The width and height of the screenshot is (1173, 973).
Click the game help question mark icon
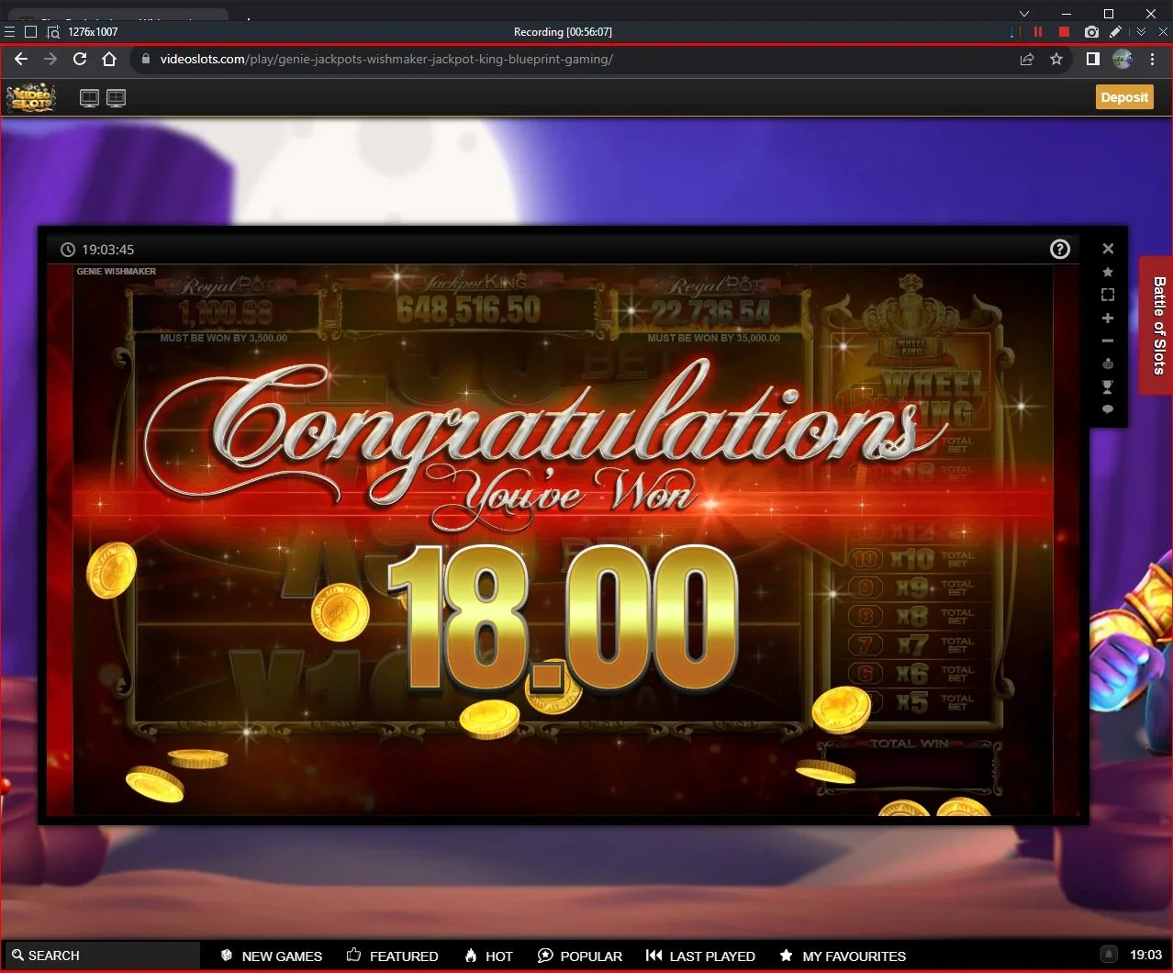pyautogui.click(x=1060, y=249)
